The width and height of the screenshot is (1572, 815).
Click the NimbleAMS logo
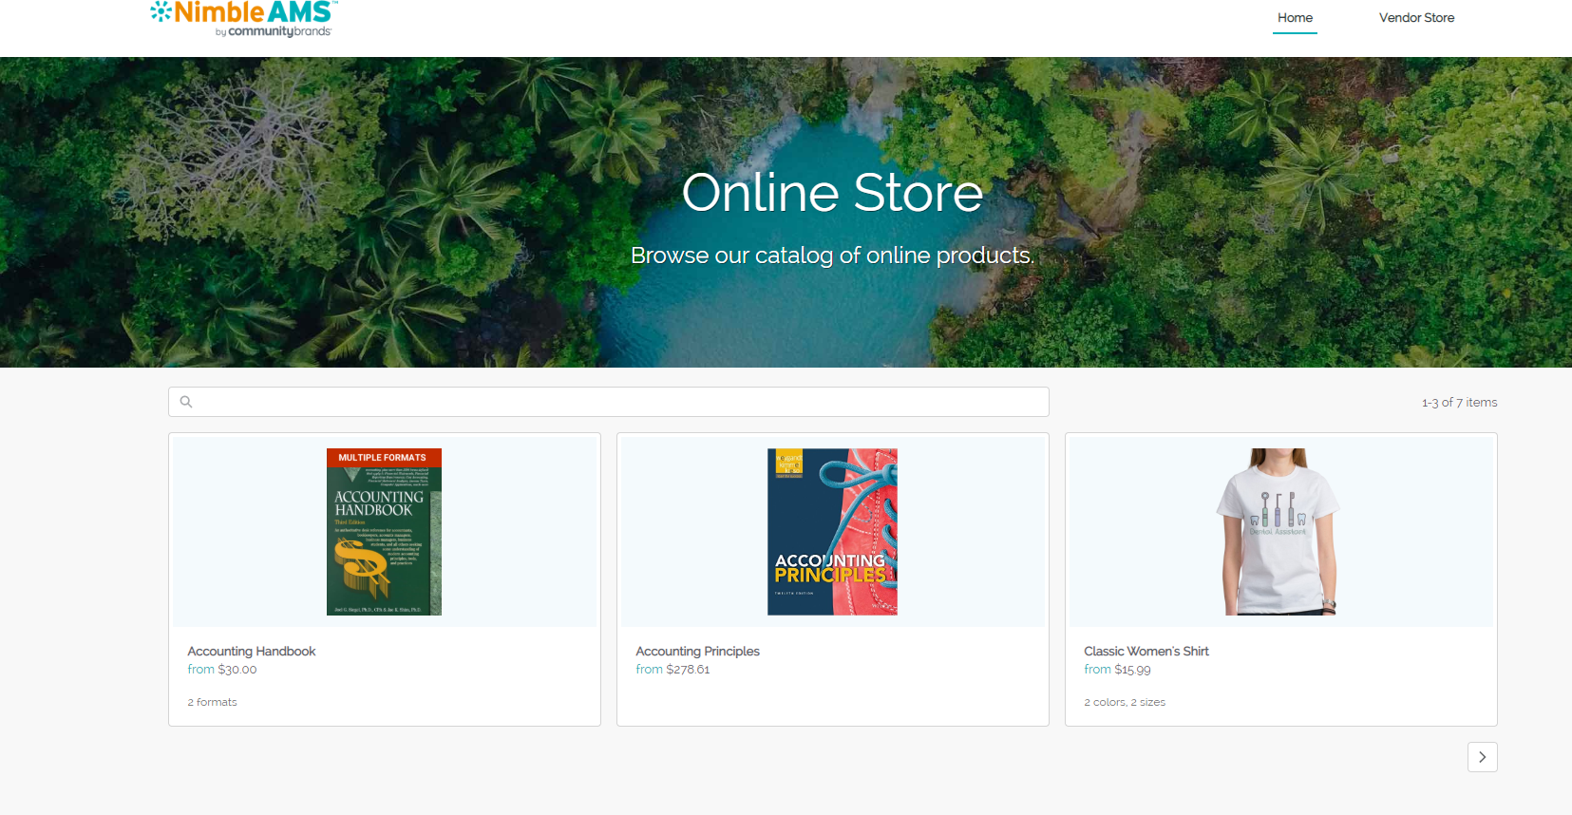coord(243,18)
